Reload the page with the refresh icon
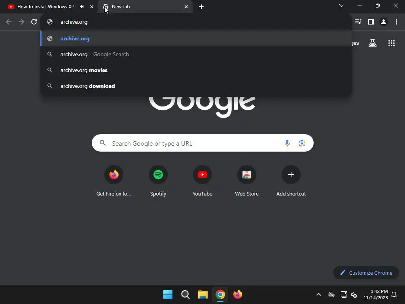 pos(34,22)
